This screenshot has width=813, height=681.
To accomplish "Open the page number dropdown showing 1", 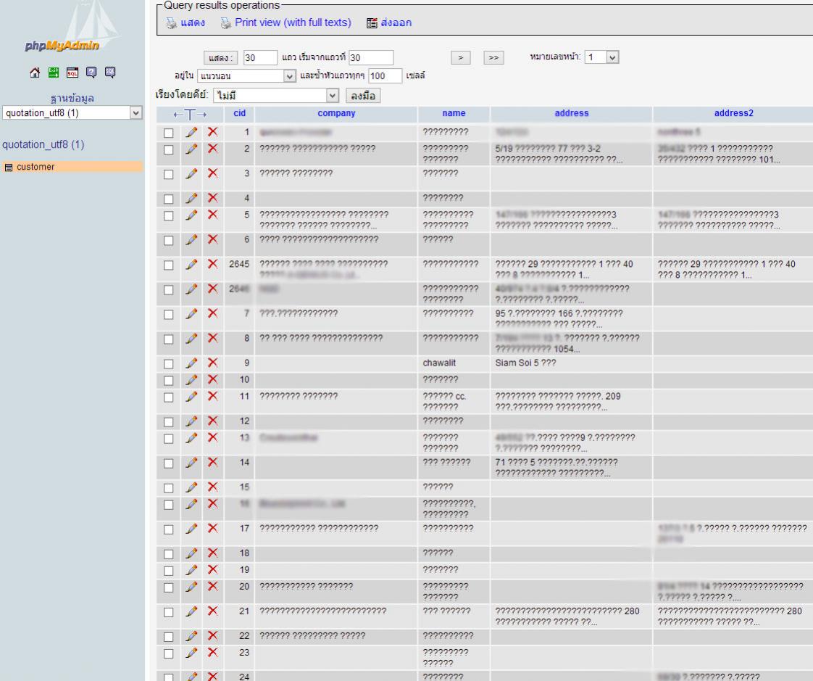I will [x=601, y=57].
